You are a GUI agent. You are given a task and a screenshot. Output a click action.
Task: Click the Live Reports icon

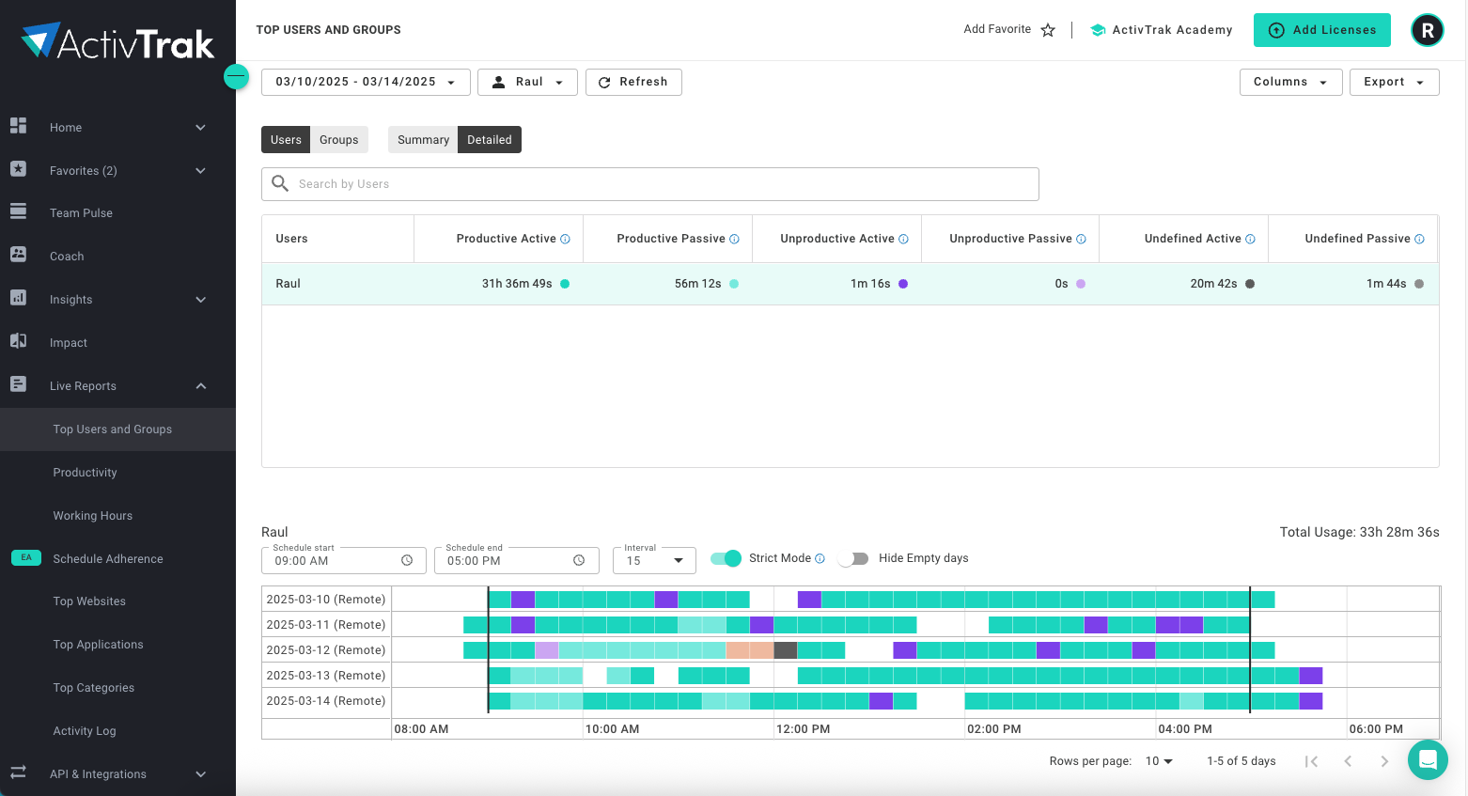click(18, 384)
